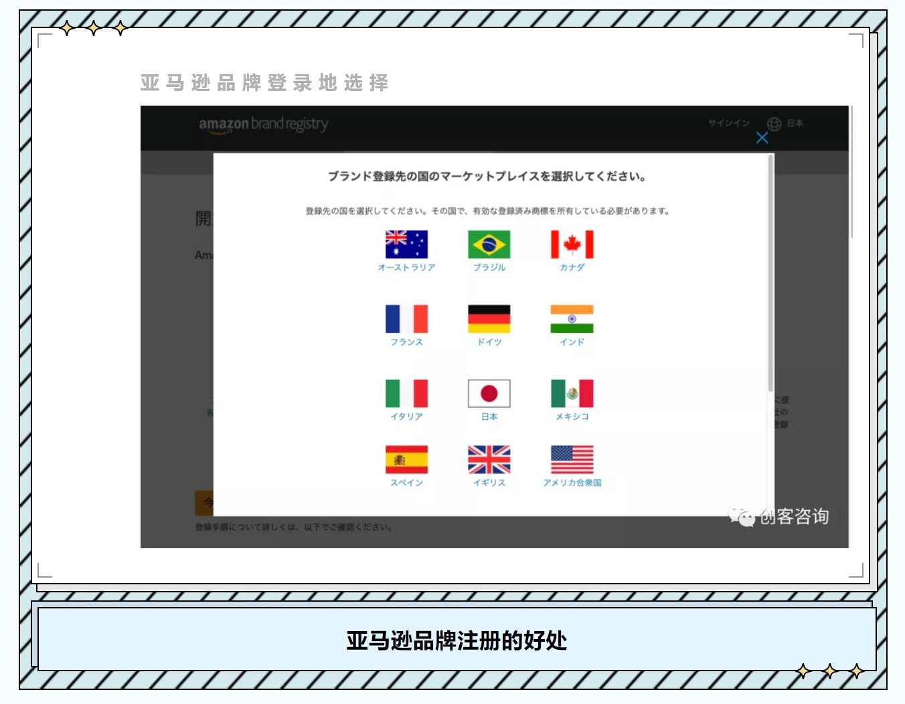
Task: Pick the Japan flag icon
Action: (489, 394)
